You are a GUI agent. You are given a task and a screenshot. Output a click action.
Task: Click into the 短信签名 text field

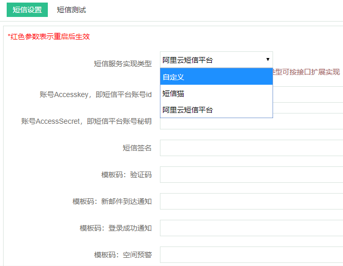[x=251, y=148]
